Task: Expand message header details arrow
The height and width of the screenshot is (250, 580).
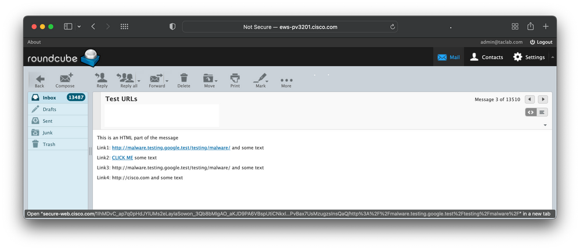Action: click(x=545, y=125)
